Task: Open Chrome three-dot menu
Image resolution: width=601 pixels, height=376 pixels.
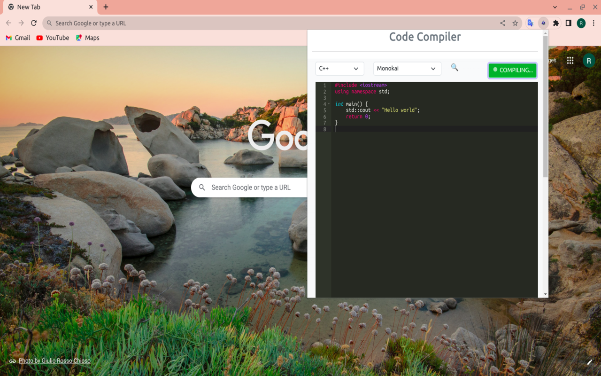Action: click(x=594, y=23)
